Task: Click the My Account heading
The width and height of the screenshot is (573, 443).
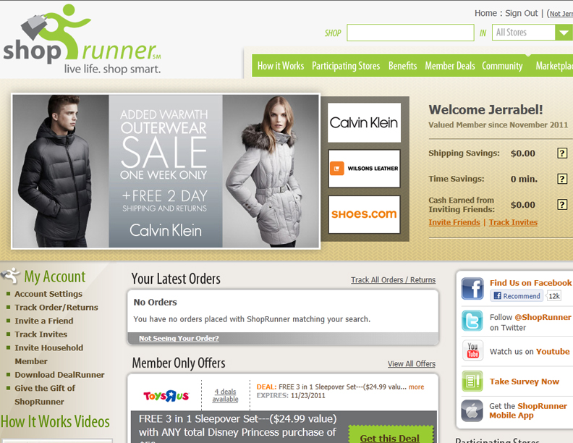Action: 55,277
